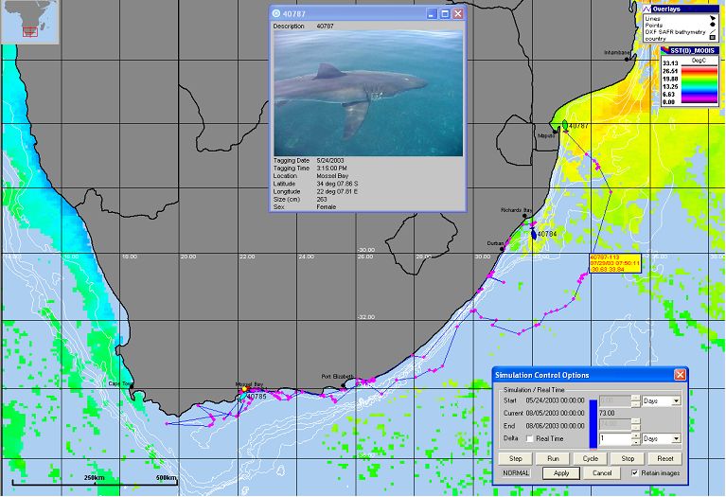Click the Lines overlay arrow icon
The image size is (726, 497).
tap(710, 17)
